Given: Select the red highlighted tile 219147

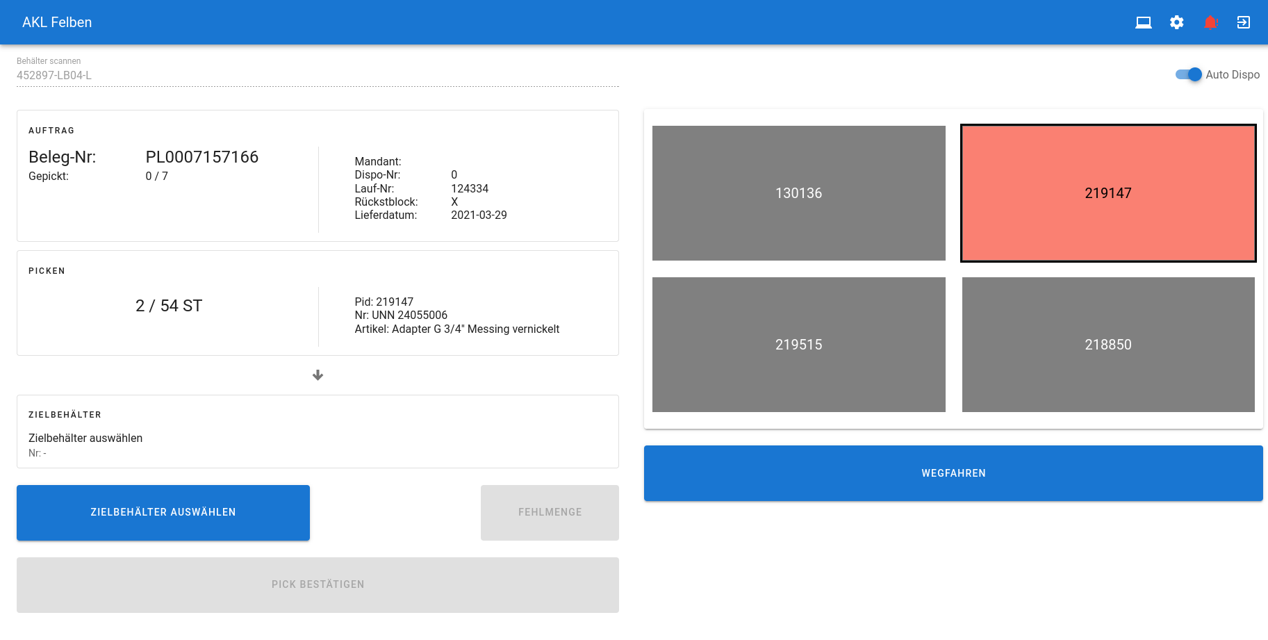Looking at the screenshot, I should [x=1108, y=193].
